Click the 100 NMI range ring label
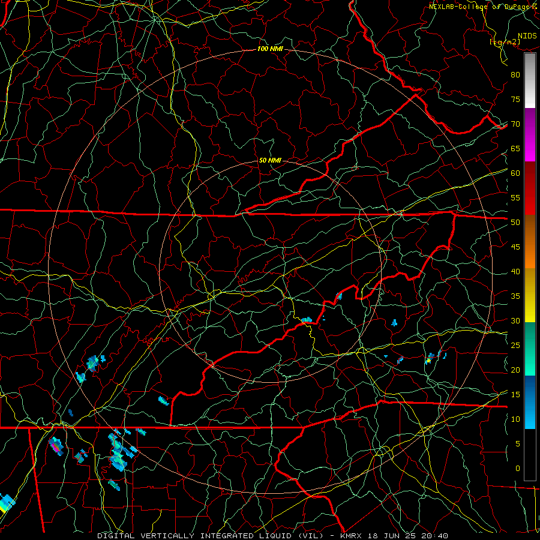The image size is (540, 540). coord(270,49)
